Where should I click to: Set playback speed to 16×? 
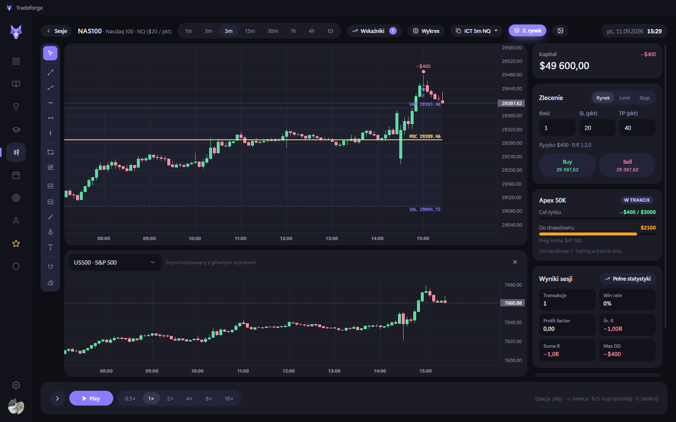pyautogui.click(x=229, y=398)
